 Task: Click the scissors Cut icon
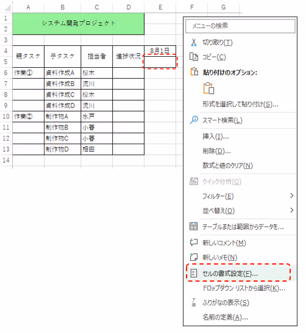(193, 42)
